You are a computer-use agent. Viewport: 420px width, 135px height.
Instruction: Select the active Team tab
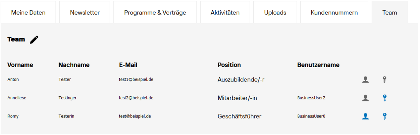(x=390, y=12)
